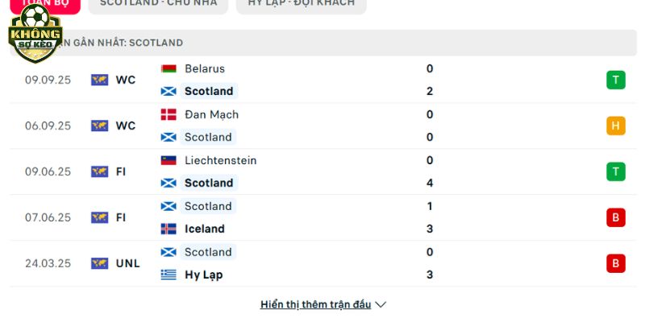Open the Iceland team link
645x322 pixels.
[204, 229]
